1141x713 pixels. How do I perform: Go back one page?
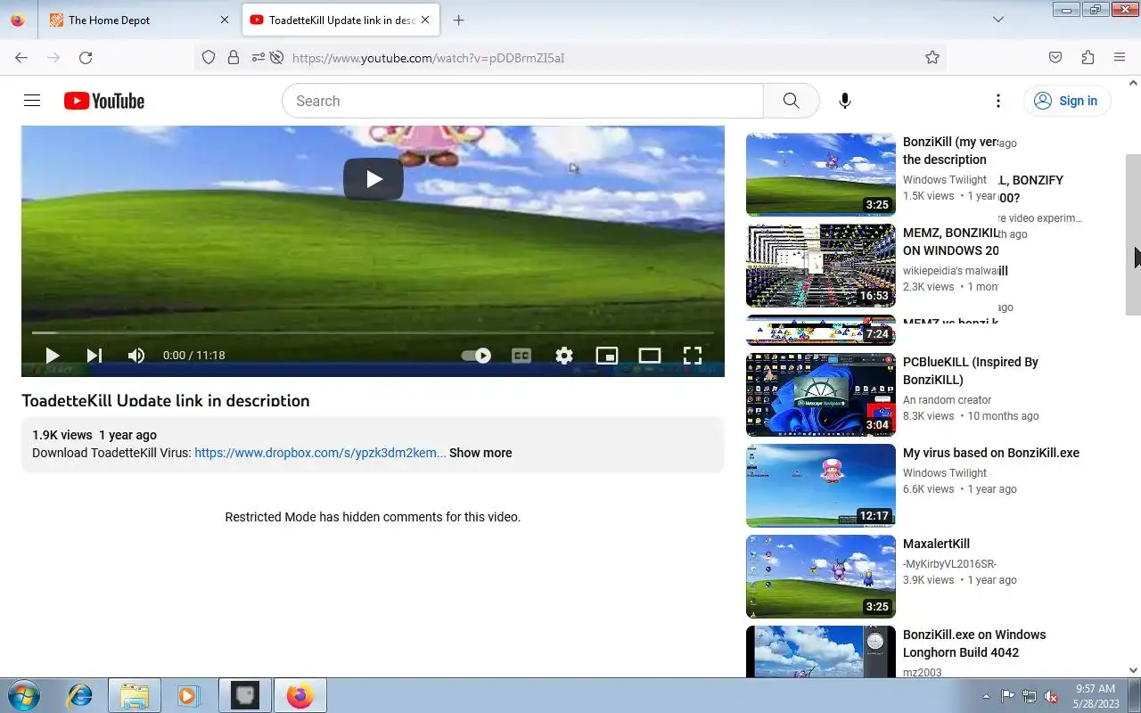tap(21, 57)
